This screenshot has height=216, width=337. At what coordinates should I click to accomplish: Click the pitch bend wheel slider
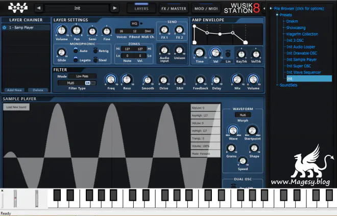(x=15, y=198)
